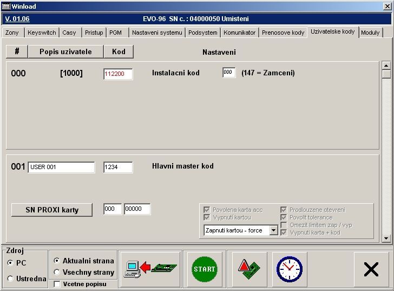The width and height of the screenshot is (394, 291).
Task: Click the Winload title bar app icon
Action: pyautogui.click(x=6, y=7)
